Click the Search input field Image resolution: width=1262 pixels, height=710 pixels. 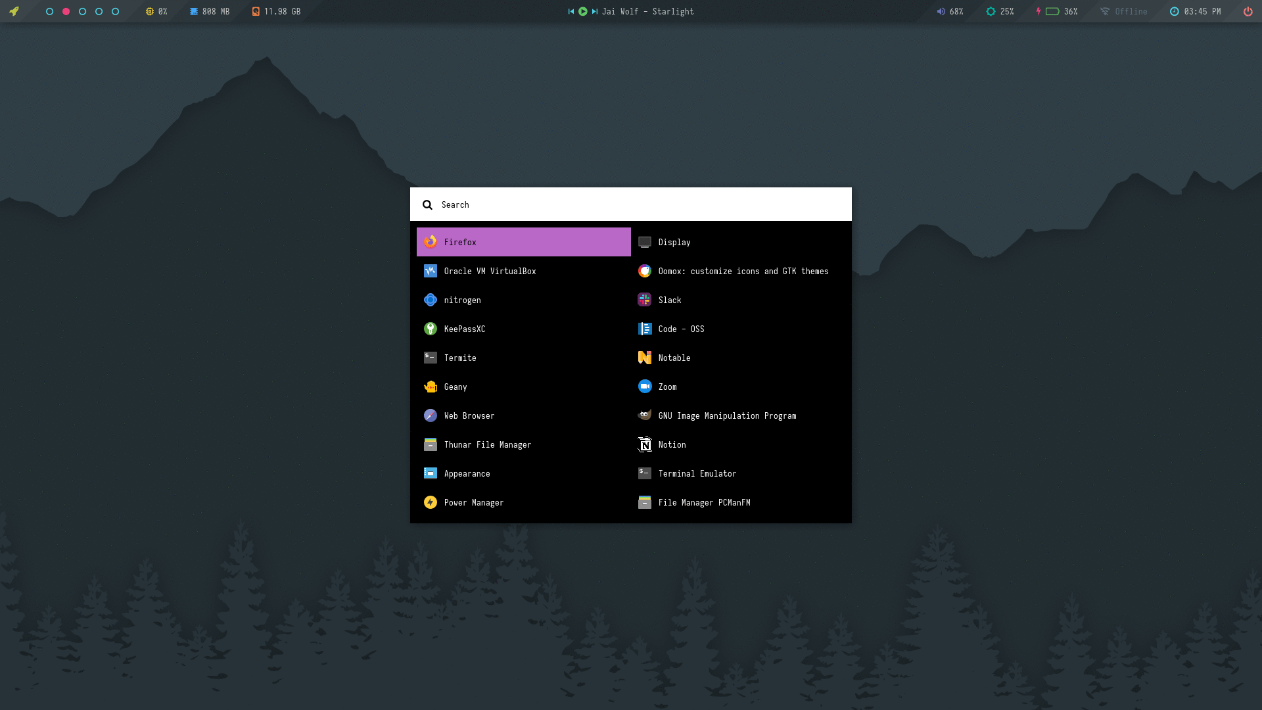tap(631, 204)
